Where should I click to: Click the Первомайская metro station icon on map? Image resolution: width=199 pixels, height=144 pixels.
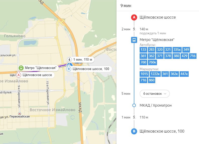(20, 113)
